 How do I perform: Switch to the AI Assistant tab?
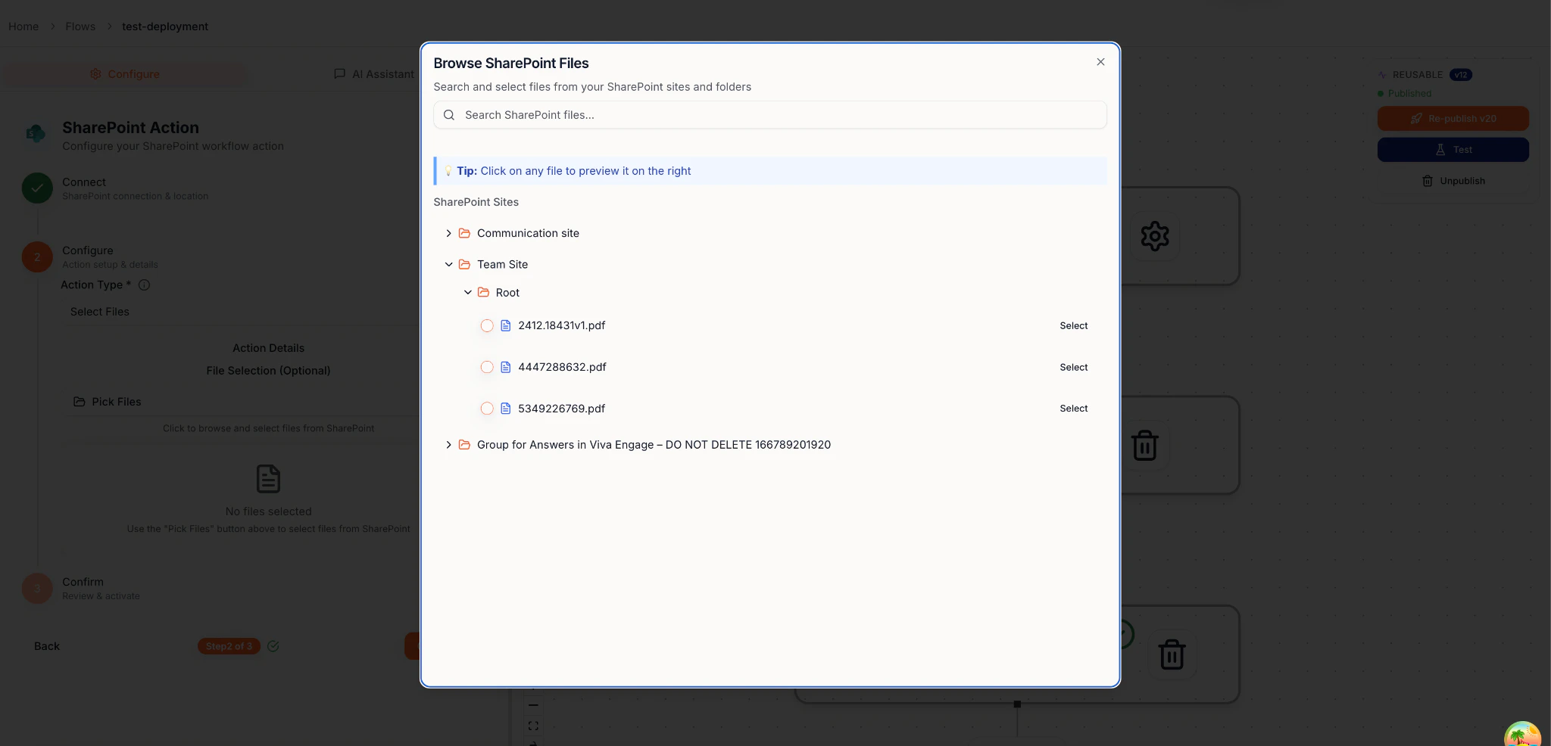pyautogui.click(x=374, y=74)
